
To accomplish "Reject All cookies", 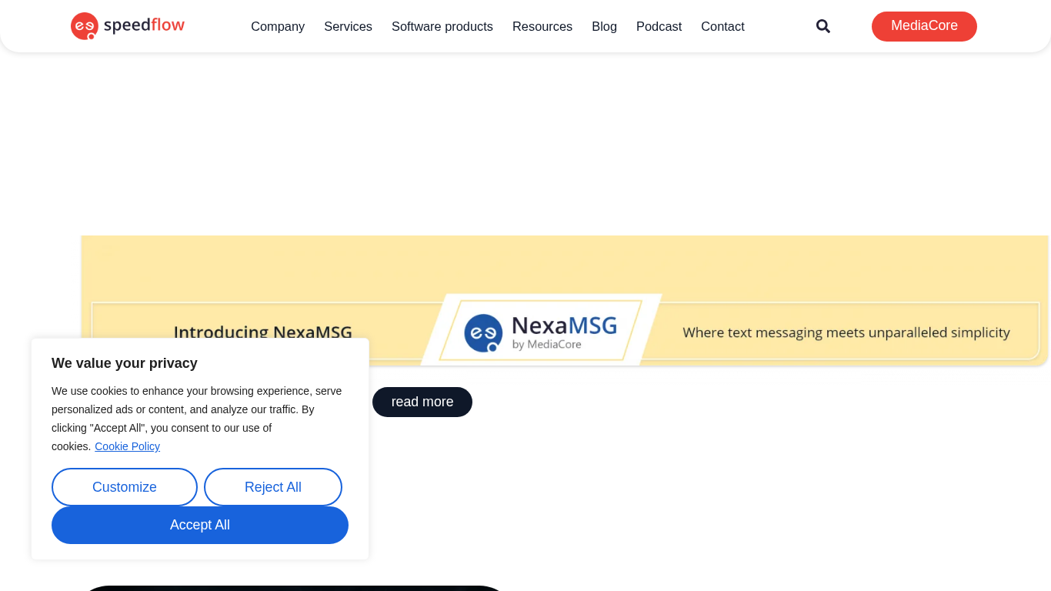I will [273, 487].
